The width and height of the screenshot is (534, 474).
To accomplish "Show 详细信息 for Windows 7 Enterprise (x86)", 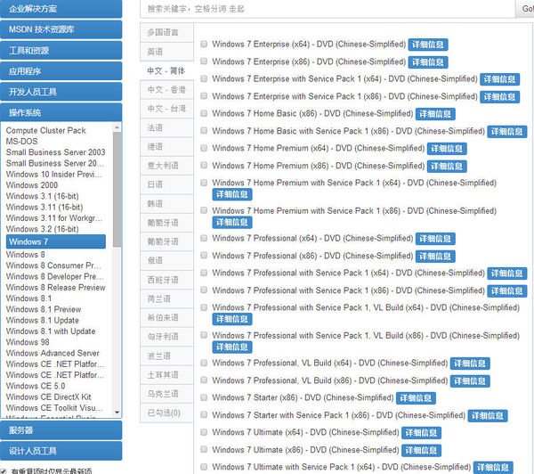I will click(428, 62).
